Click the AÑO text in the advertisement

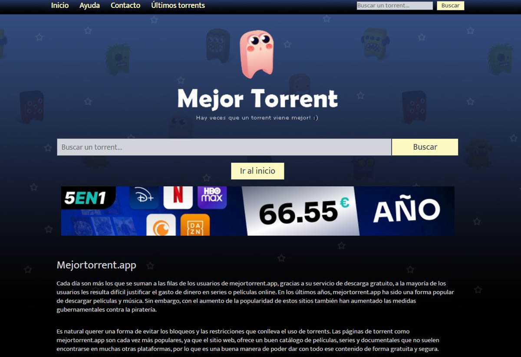pos(409,210)
